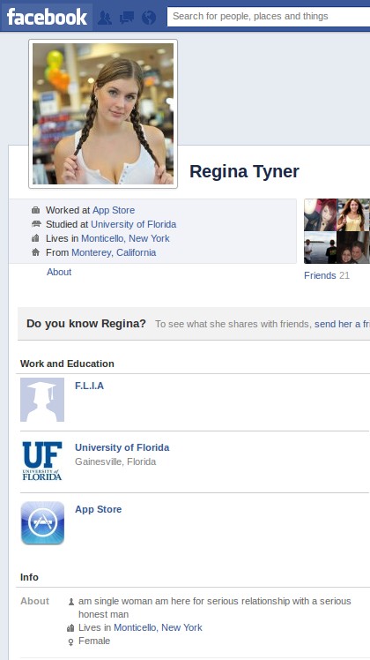
Task: Open Regina Tyner's profile picture
Action: pyautogui.click(x=103, y=114)
